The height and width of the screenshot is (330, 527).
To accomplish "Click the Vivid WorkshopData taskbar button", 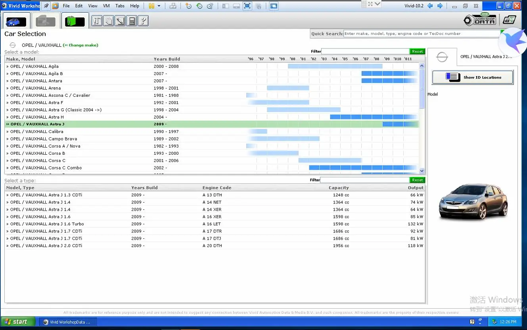I will click(68, 322).
